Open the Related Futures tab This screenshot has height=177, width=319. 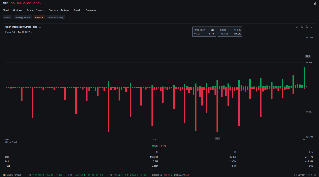tap(35, 10)
